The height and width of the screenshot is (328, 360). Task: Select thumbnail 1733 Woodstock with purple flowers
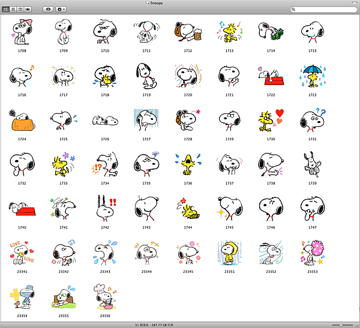(x=64, y=164)
